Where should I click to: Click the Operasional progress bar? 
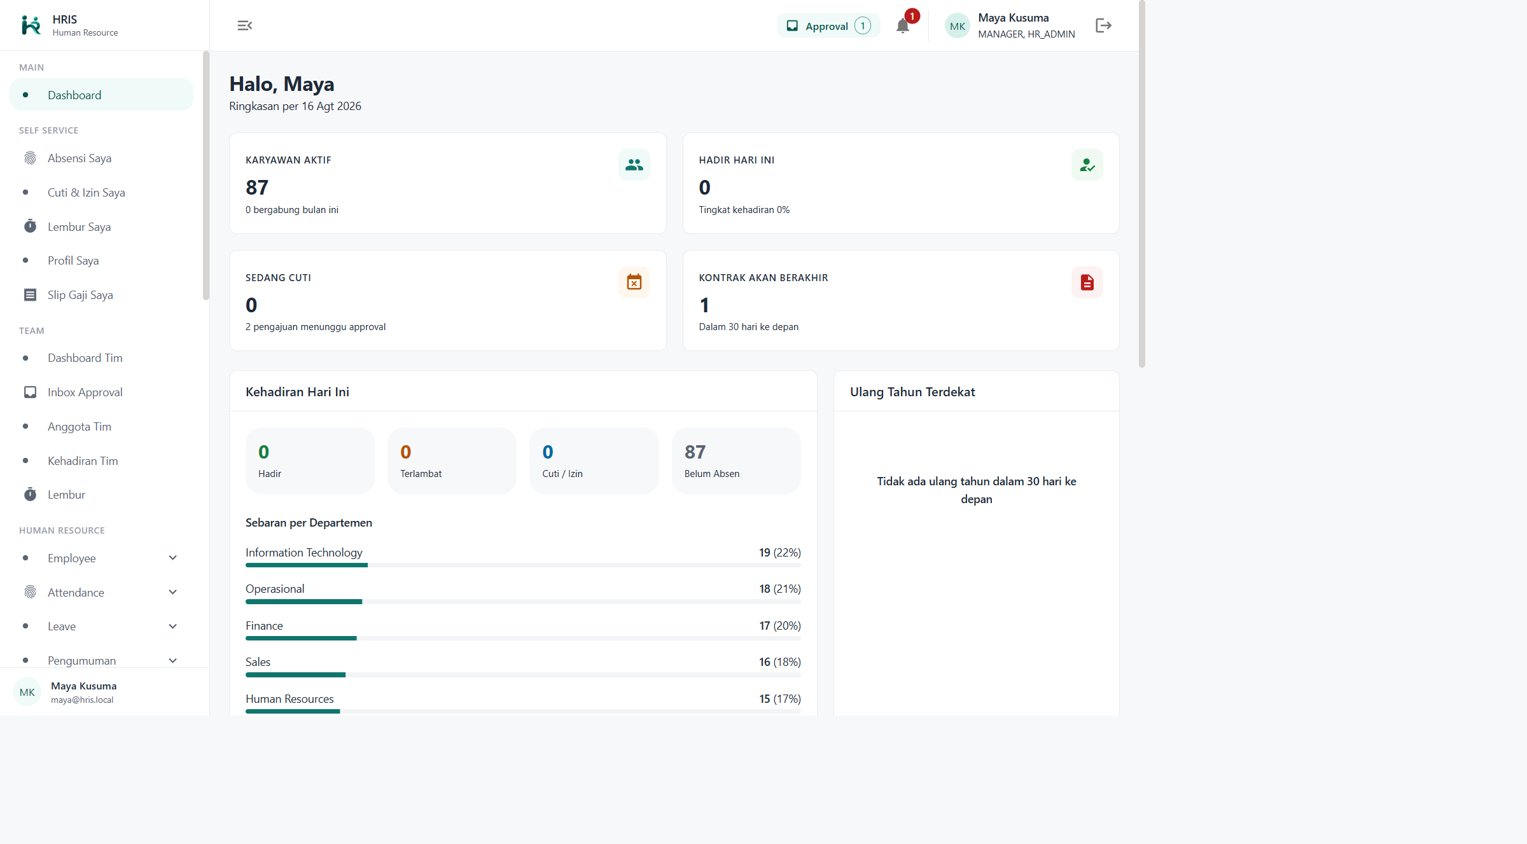coord(523,602)
